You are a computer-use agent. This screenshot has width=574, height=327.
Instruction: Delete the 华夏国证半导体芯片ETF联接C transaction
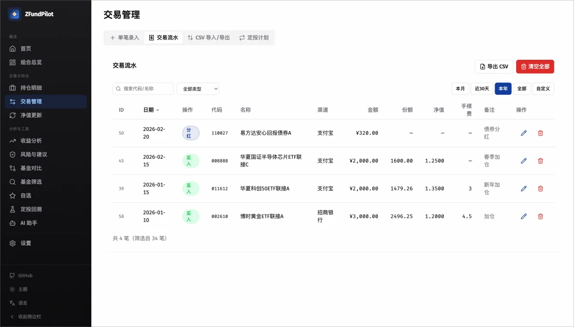[541, 161]
